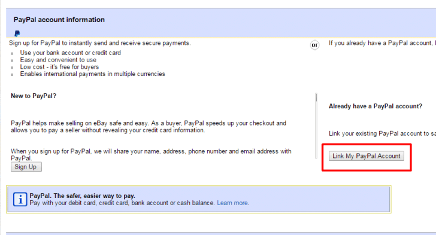Click 'Link your existing PayPal account' text

(382, 133)
